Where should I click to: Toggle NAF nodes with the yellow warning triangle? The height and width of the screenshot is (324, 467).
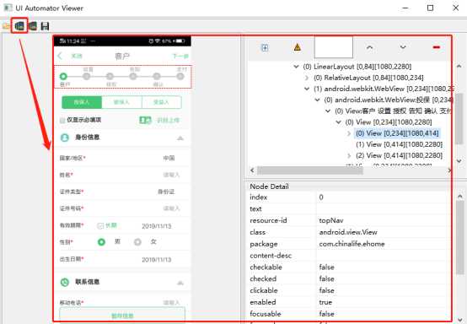298,47
